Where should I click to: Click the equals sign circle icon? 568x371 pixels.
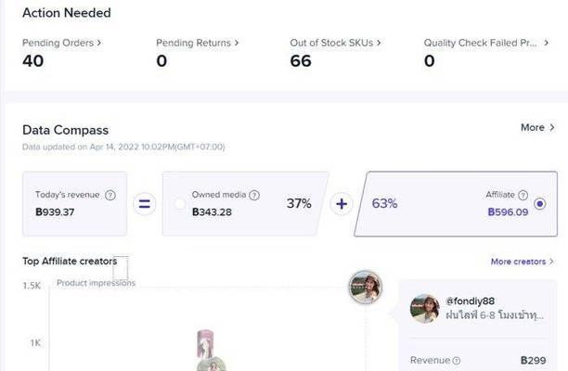144,204
